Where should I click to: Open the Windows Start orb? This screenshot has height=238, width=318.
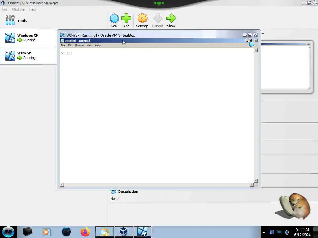(8, 232)
